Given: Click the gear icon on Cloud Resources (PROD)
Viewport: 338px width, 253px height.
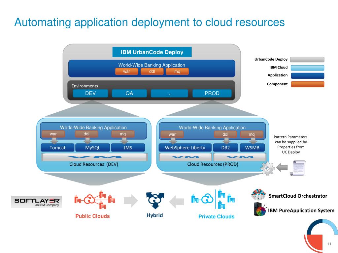Looking at the screenshot, I should [267, 168].
